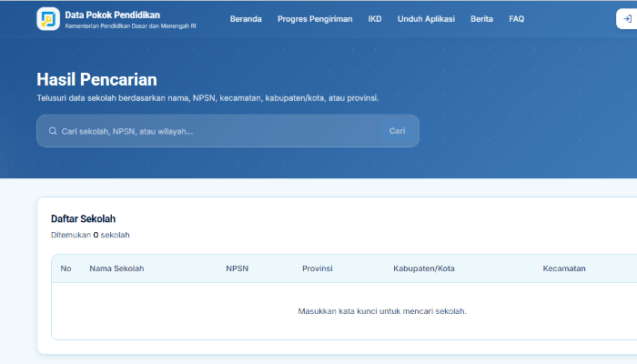Image resolution: width=637 pixels, height=364 pixels.
Task: Click the Cari search button
Action: pyautogui.click(x=397, y=131)
